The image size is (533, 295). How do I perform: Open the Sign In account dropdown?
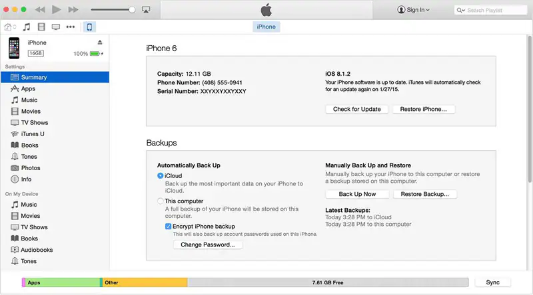(x=413, y=10)
